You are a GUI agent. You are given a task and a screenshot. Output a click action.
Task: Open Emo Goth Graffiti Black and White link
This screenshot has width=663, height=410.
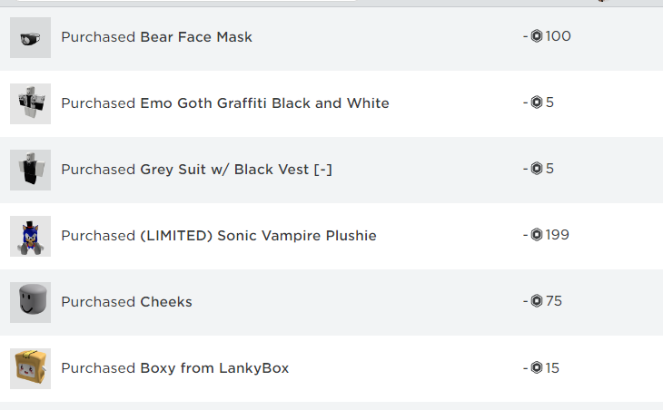tap(264, 103)
